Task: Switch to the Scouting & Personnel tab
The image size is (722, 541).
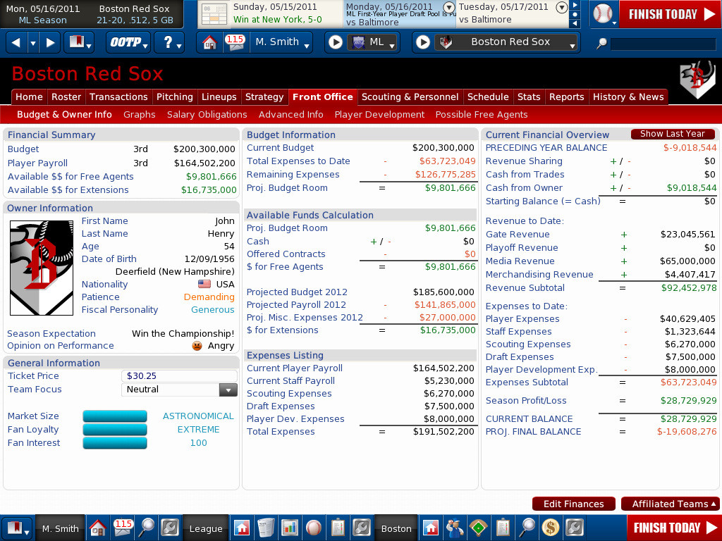Action: coord(410,97)
